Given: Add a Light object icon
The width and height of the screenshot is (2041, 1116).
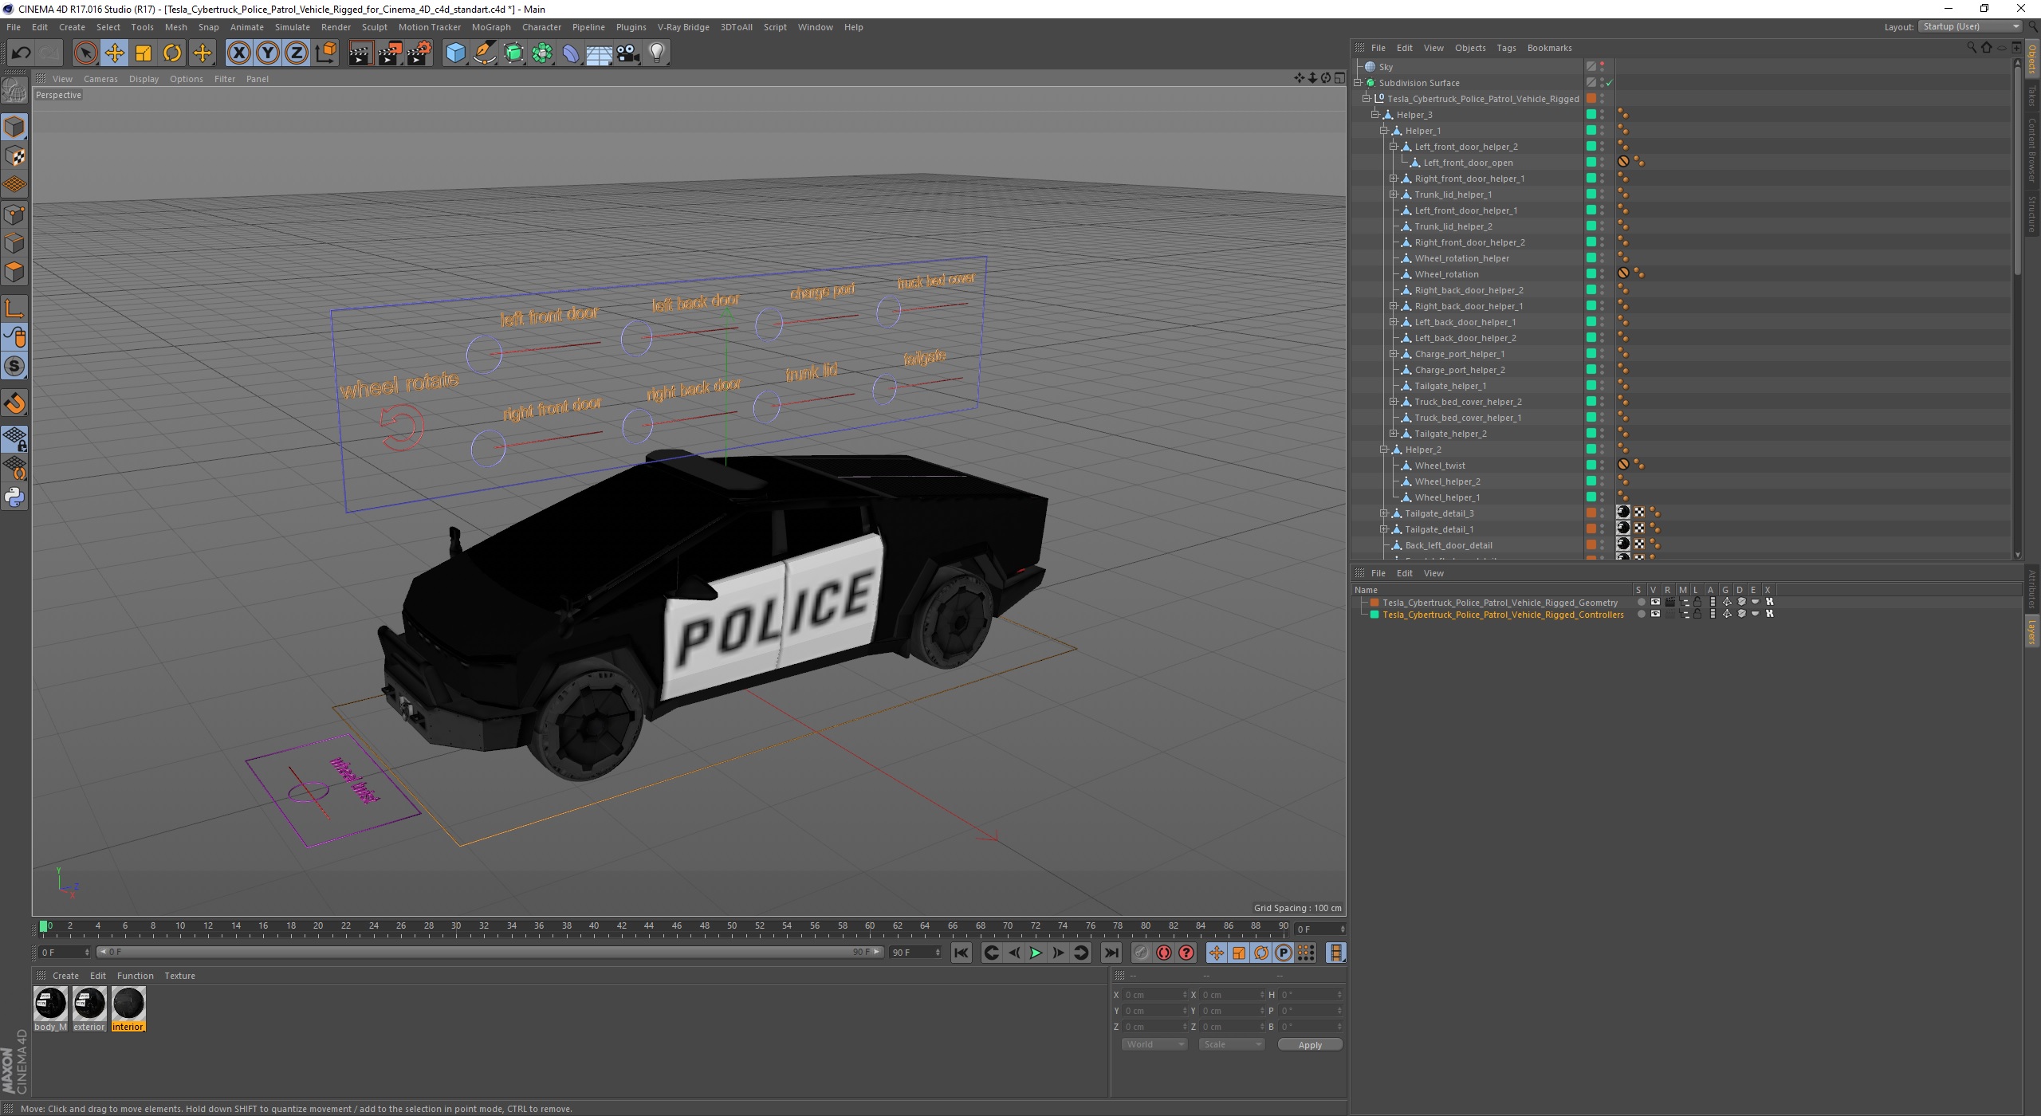Looking at the screenshot, I should (657, 53).
